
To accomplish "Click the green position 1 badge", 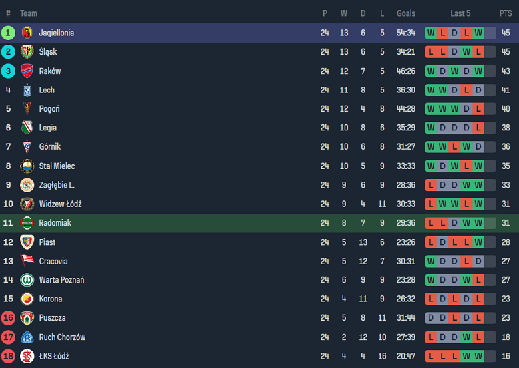I will click(8, 33).
